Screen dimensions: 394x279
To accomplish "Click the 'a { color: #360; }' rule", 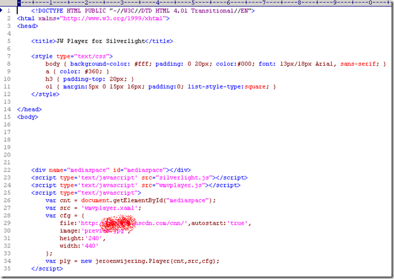I will point(77,71).
